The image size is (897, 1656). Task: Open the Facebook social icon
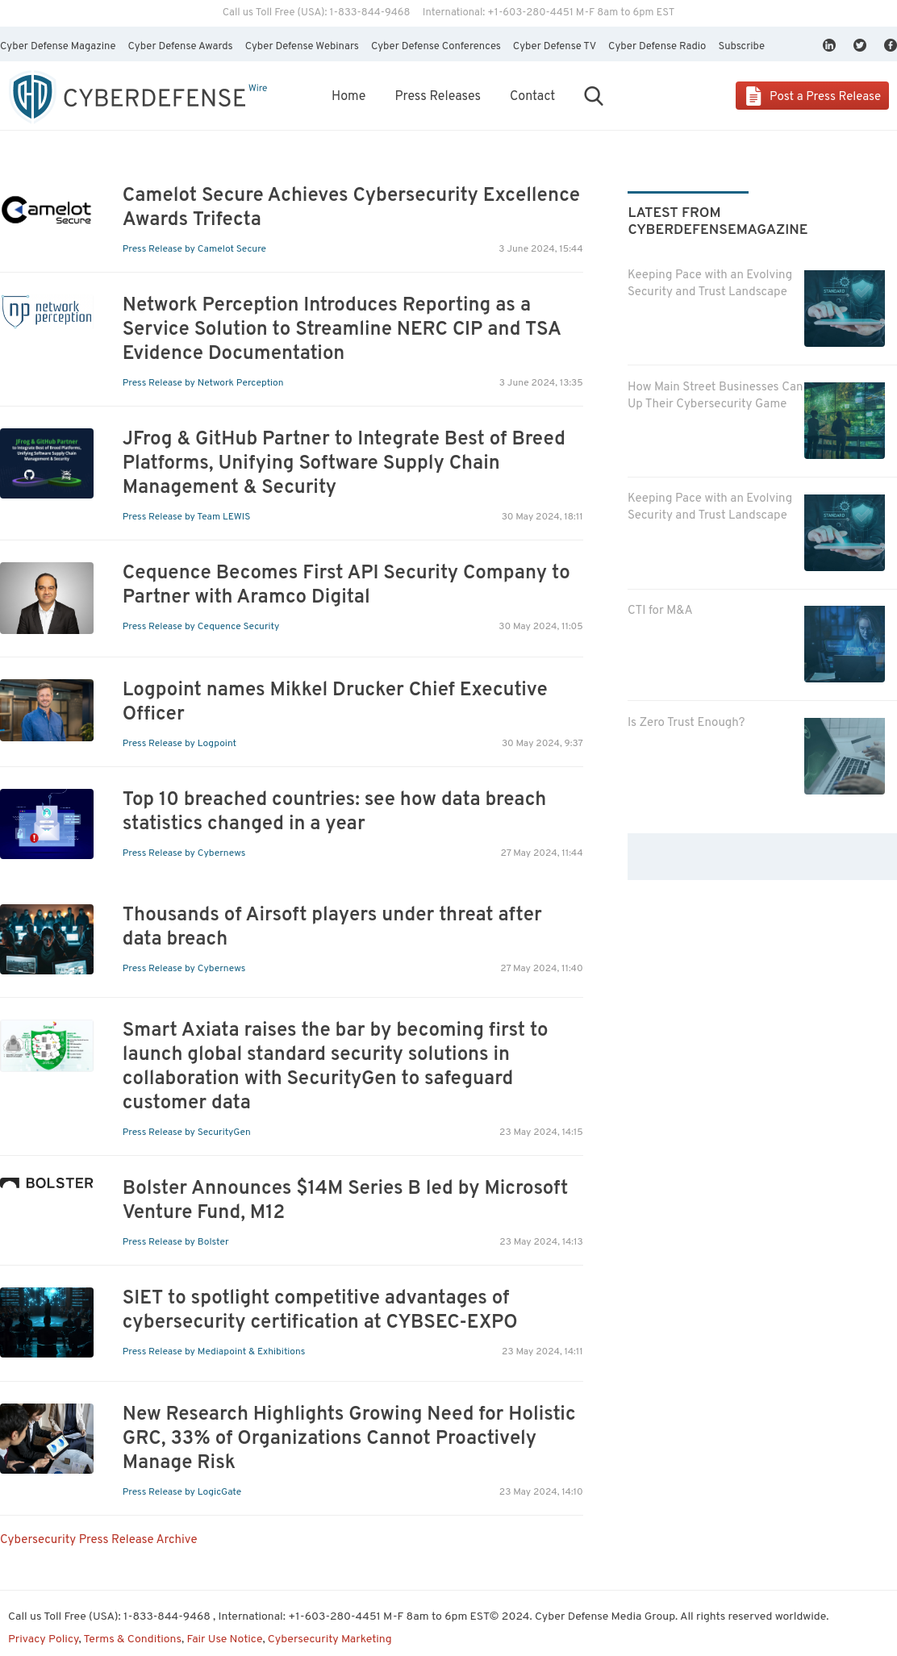(x=890, y=45)
